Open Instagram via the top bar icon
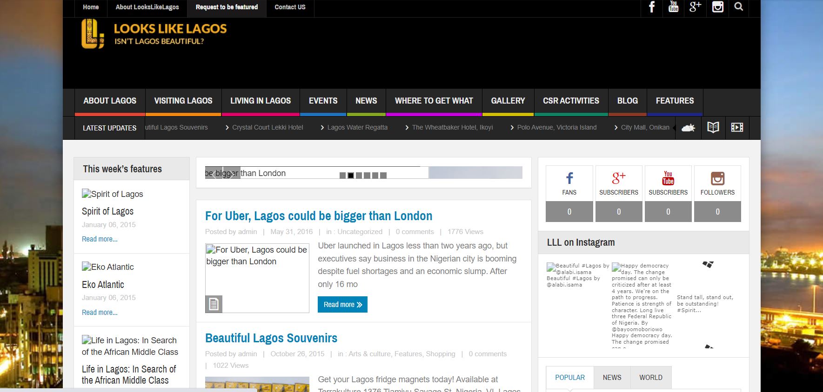 pyautogui.click(x=717, y=7)
